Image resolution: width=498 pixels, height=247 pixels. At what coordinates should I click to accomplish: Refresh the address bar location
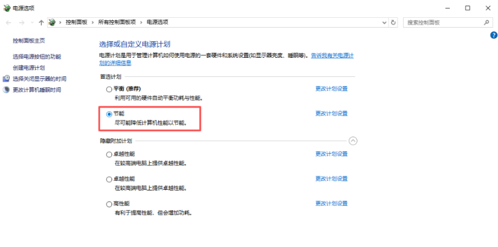(394, 22)
